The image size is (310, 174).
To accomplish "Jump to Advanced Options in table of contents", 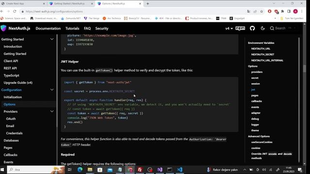I will click(x=259, y=136).
